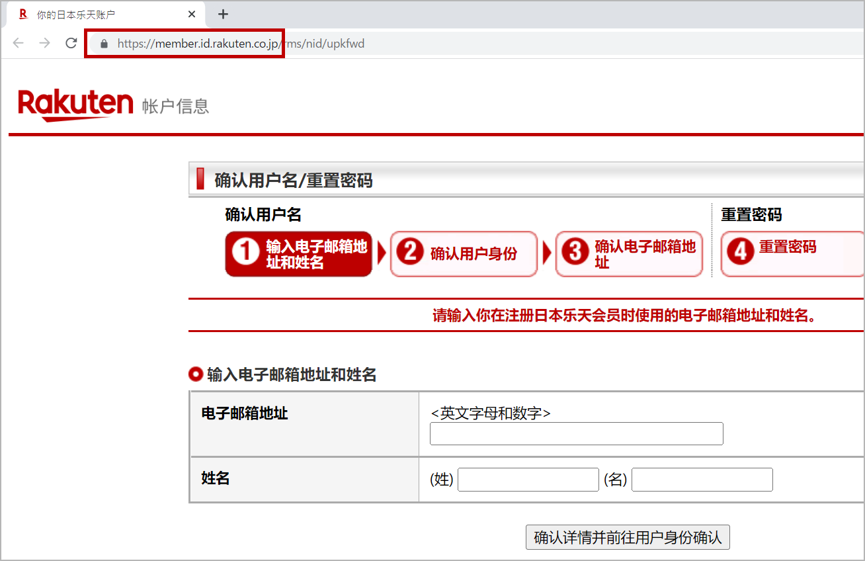865x561 pixels.
Task: Click the 输入电子邮箱地址和姓名 section heading
Action: (x=292, y=375)
